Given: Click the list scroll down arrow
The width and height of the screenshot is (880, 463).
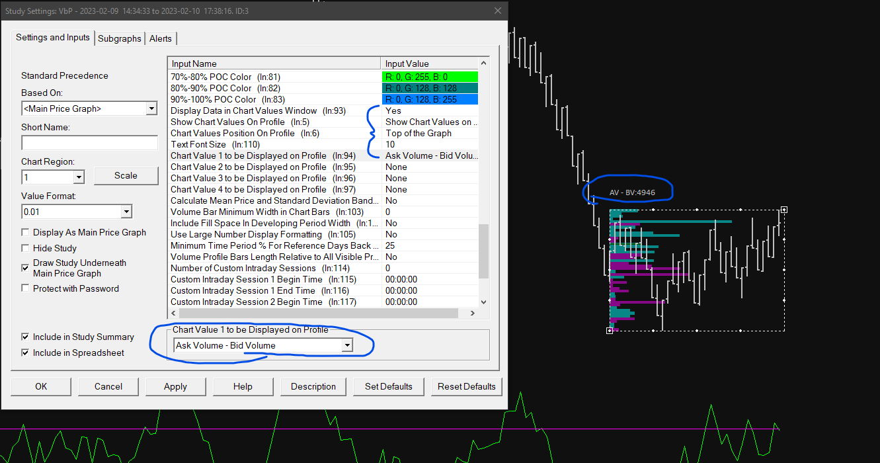Looking at the screenshot, I should click(x=483, y=302).
